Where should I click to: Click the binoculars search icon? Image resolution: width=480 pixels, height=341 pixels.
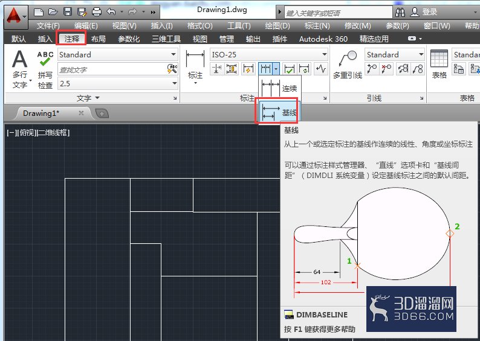(400, 12)
